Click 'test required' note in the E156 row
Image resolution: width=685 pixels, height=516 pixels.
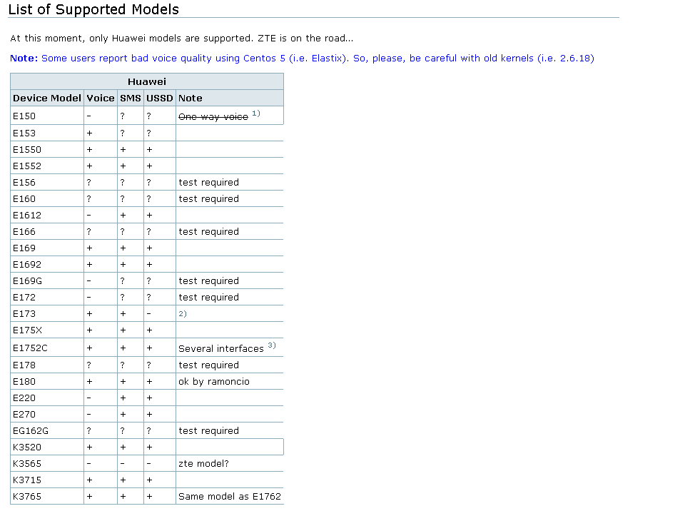209,182
